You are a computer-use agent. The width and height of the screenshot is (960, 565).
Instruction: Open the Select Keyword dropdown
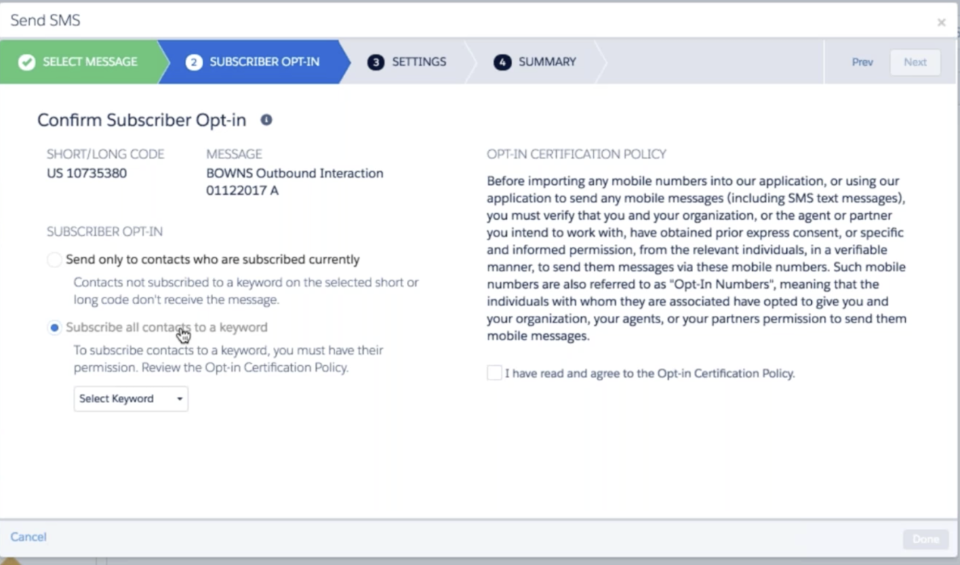tap(130, 399)
